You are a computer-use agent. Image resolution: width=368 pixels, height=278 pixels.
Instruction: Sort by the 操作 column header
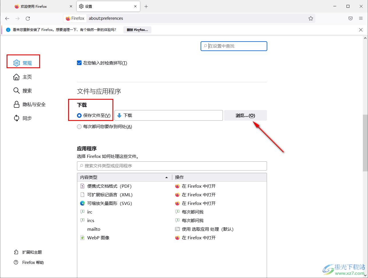click(219, 177)
